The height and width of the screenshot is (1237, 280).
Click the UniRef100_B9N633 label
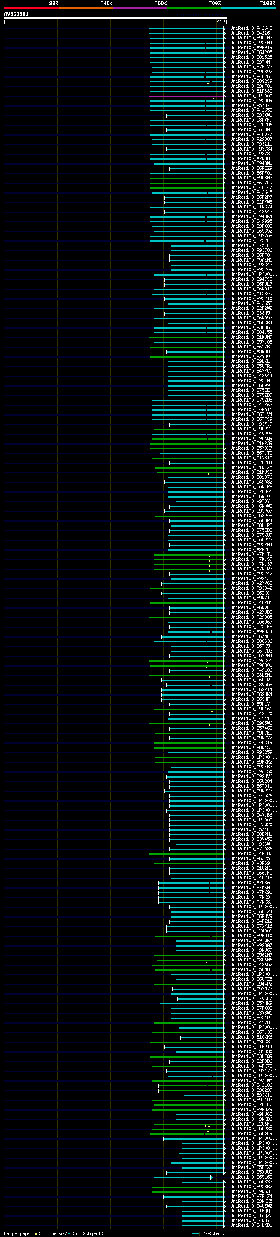(251, 1192)
